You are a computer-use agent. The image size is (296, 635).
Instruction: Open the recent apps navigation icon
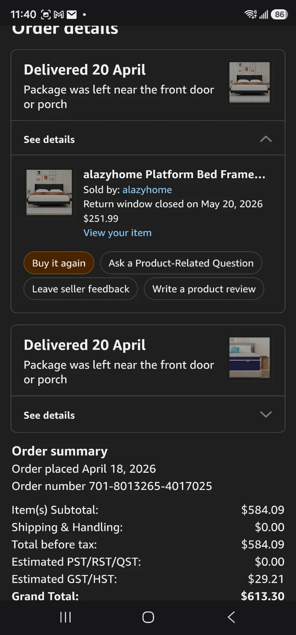[x=65, y=617]
